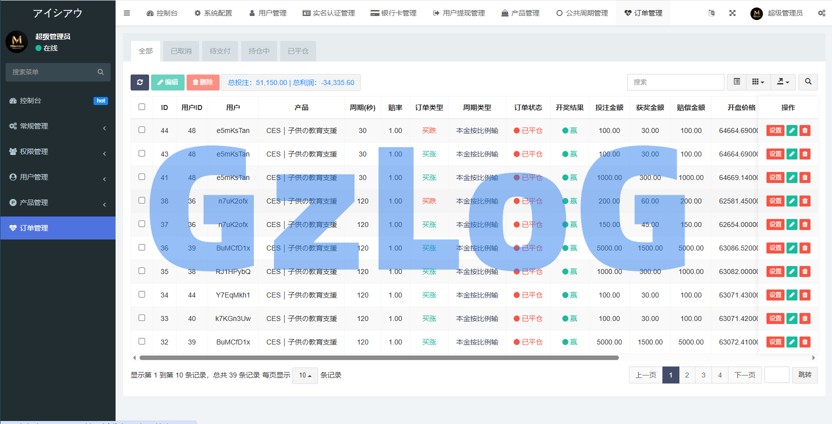Edit order 41 with the pencil icon
This screenshot has height=424, width=832.
[792, 177]
